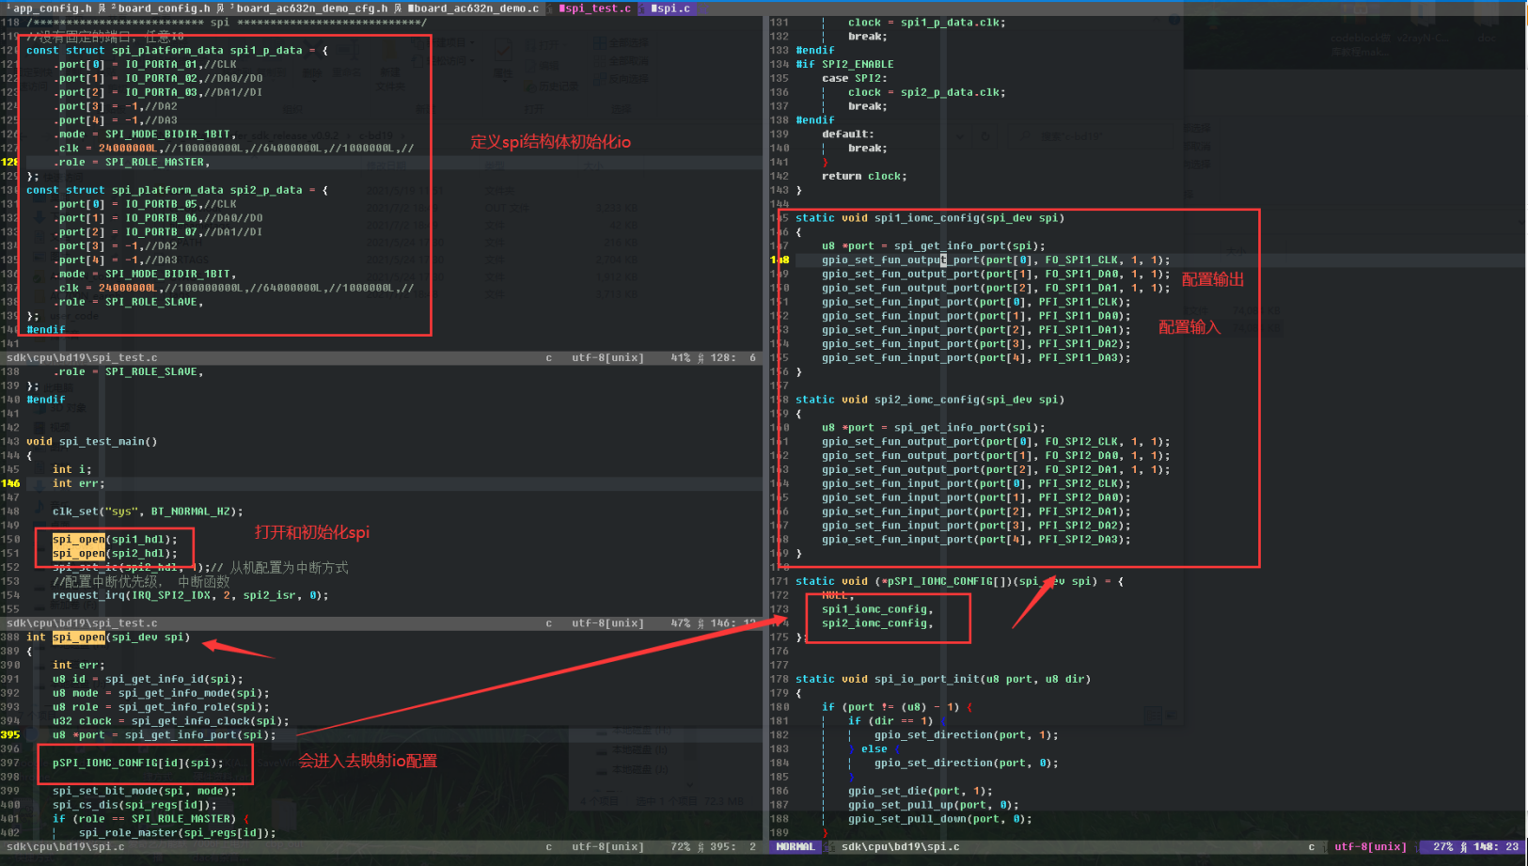Viewport: 1528px width, 866px height.
Task: Switch to the spi.c tab
Action: coord(669,8)
